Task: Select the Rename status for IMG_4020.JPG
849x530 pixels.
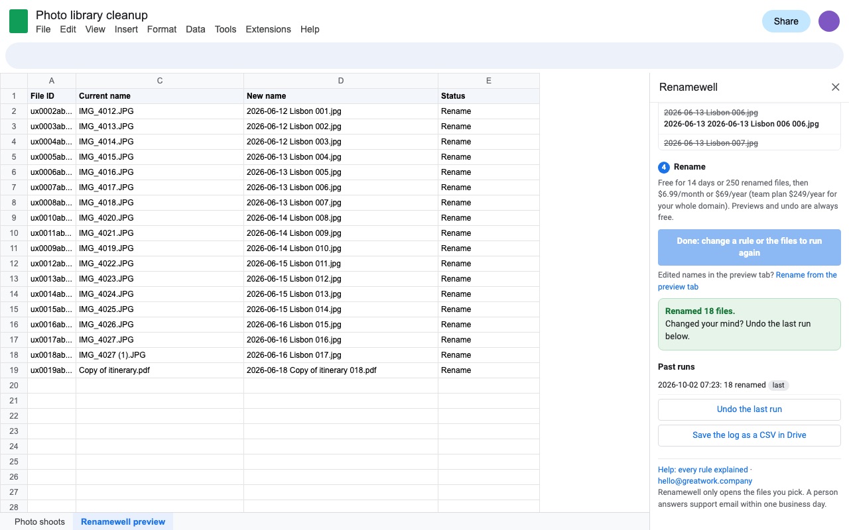Action: pyautogui.click(x=489, y=218)
